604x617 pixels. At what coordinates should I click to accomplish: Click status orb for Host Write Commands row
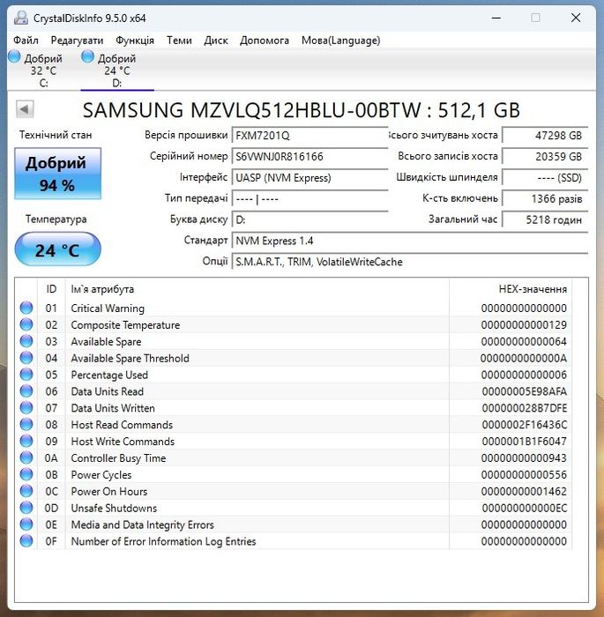coord(26,441)
